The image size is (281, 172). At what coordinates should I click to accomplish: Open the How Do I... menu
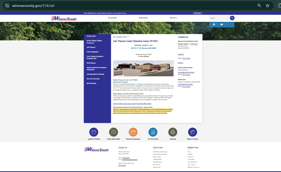click(174, 18)
